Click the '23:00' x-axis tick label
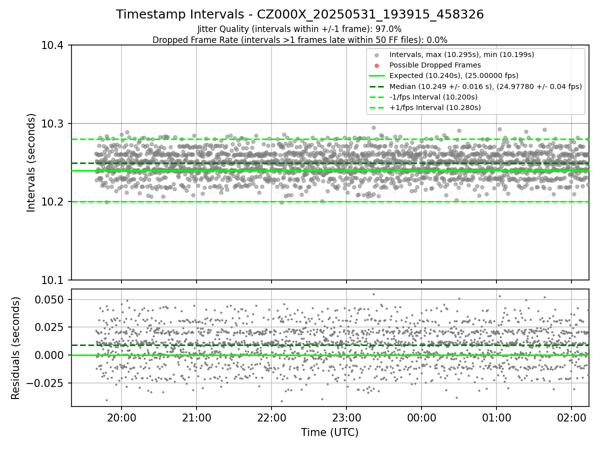Image resolution: width=600 pixels, height=450 pixels. [346, 417]
